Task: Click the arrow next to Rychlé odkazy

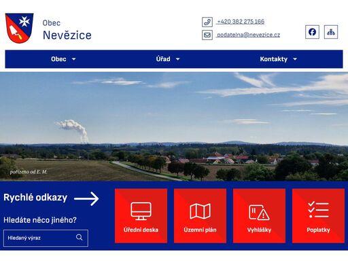Action: (x=86, y=198)
